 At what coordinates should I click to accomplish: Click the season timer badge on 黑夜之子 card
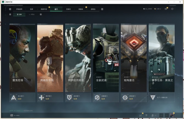(x=159, y=74)
